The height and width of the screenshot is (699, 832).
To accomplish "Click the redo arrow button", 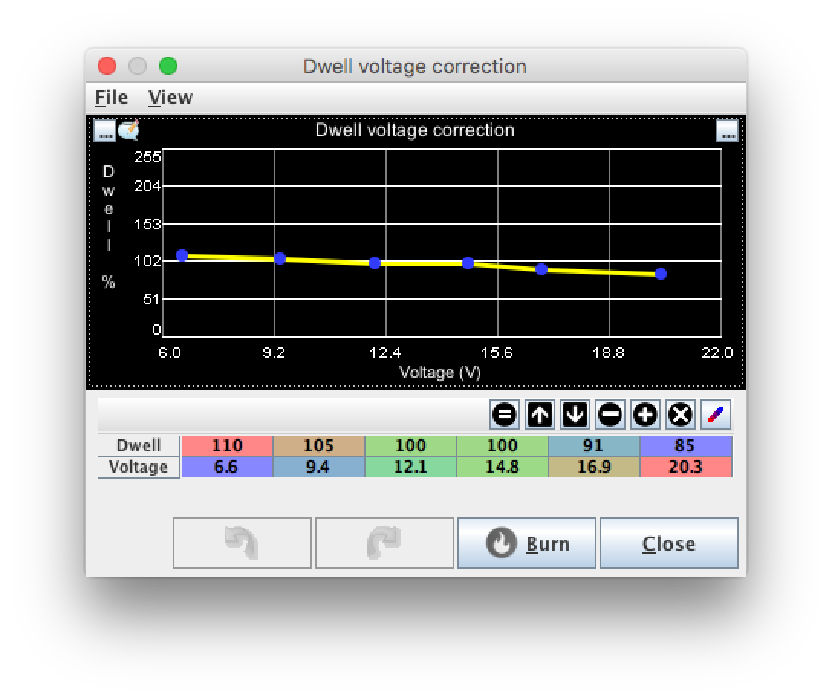I will (x=384, y=543).
